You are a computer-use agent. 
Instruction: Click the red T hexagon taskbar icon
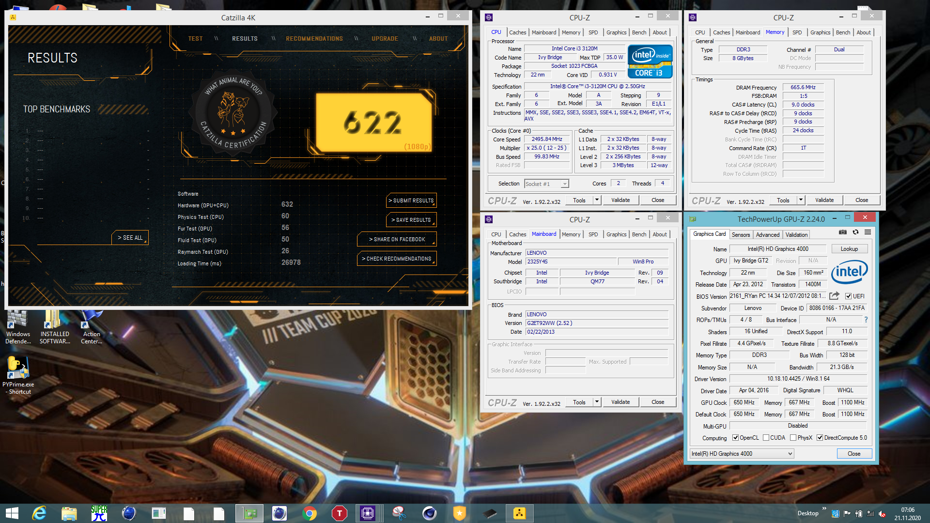click(339, 513)
